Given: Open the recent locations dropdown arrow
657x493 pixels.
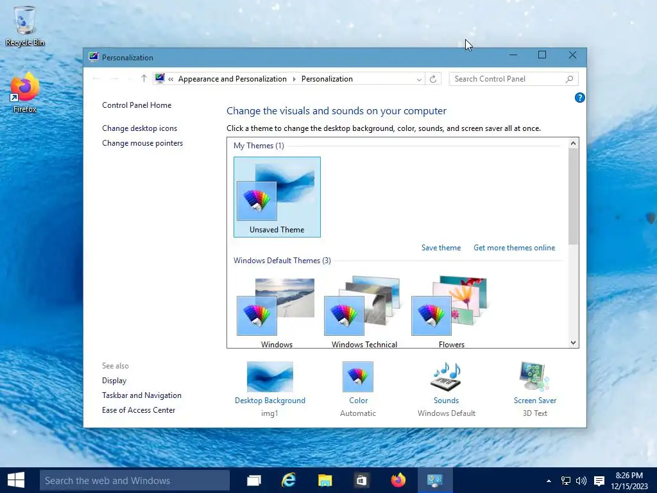Looking at the screenshot, I should [x=130, y=79].
